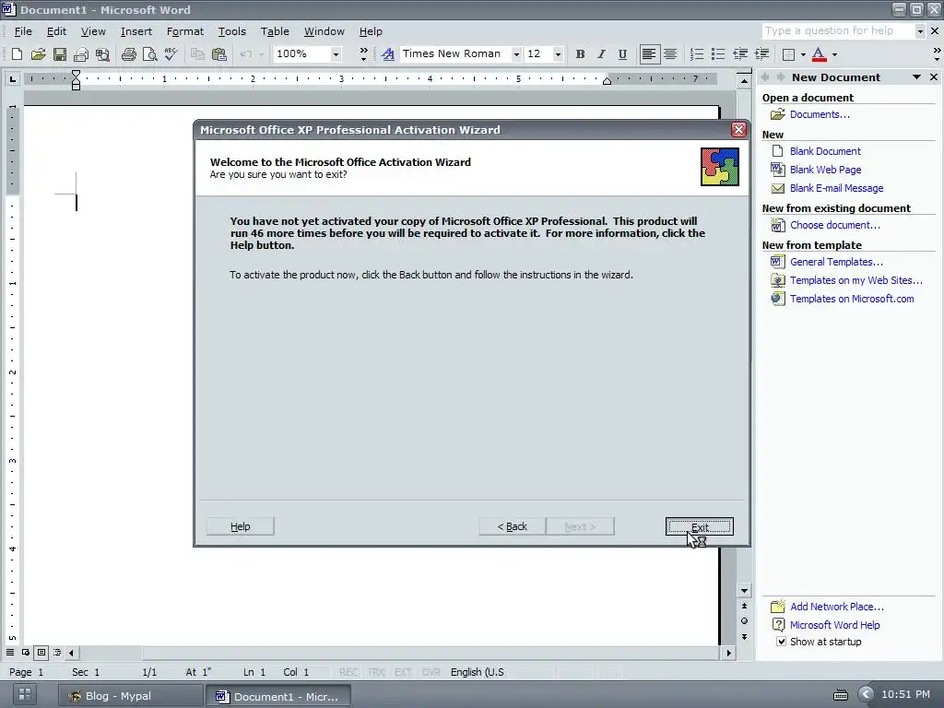Image resolution: width=944 pixels, height=708 pixels.
Task: Click the tab stop selector on ruler
Action: [x=13, y=79]
